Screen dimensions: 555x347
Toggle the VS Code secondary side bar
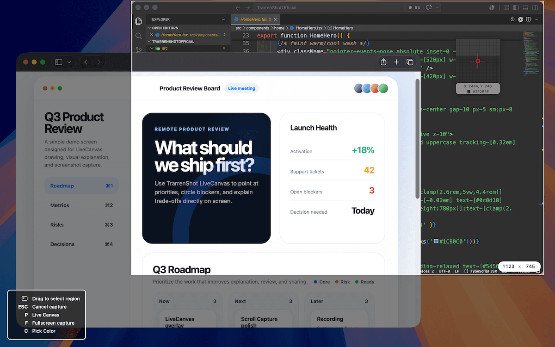click(x=534, y=7)
